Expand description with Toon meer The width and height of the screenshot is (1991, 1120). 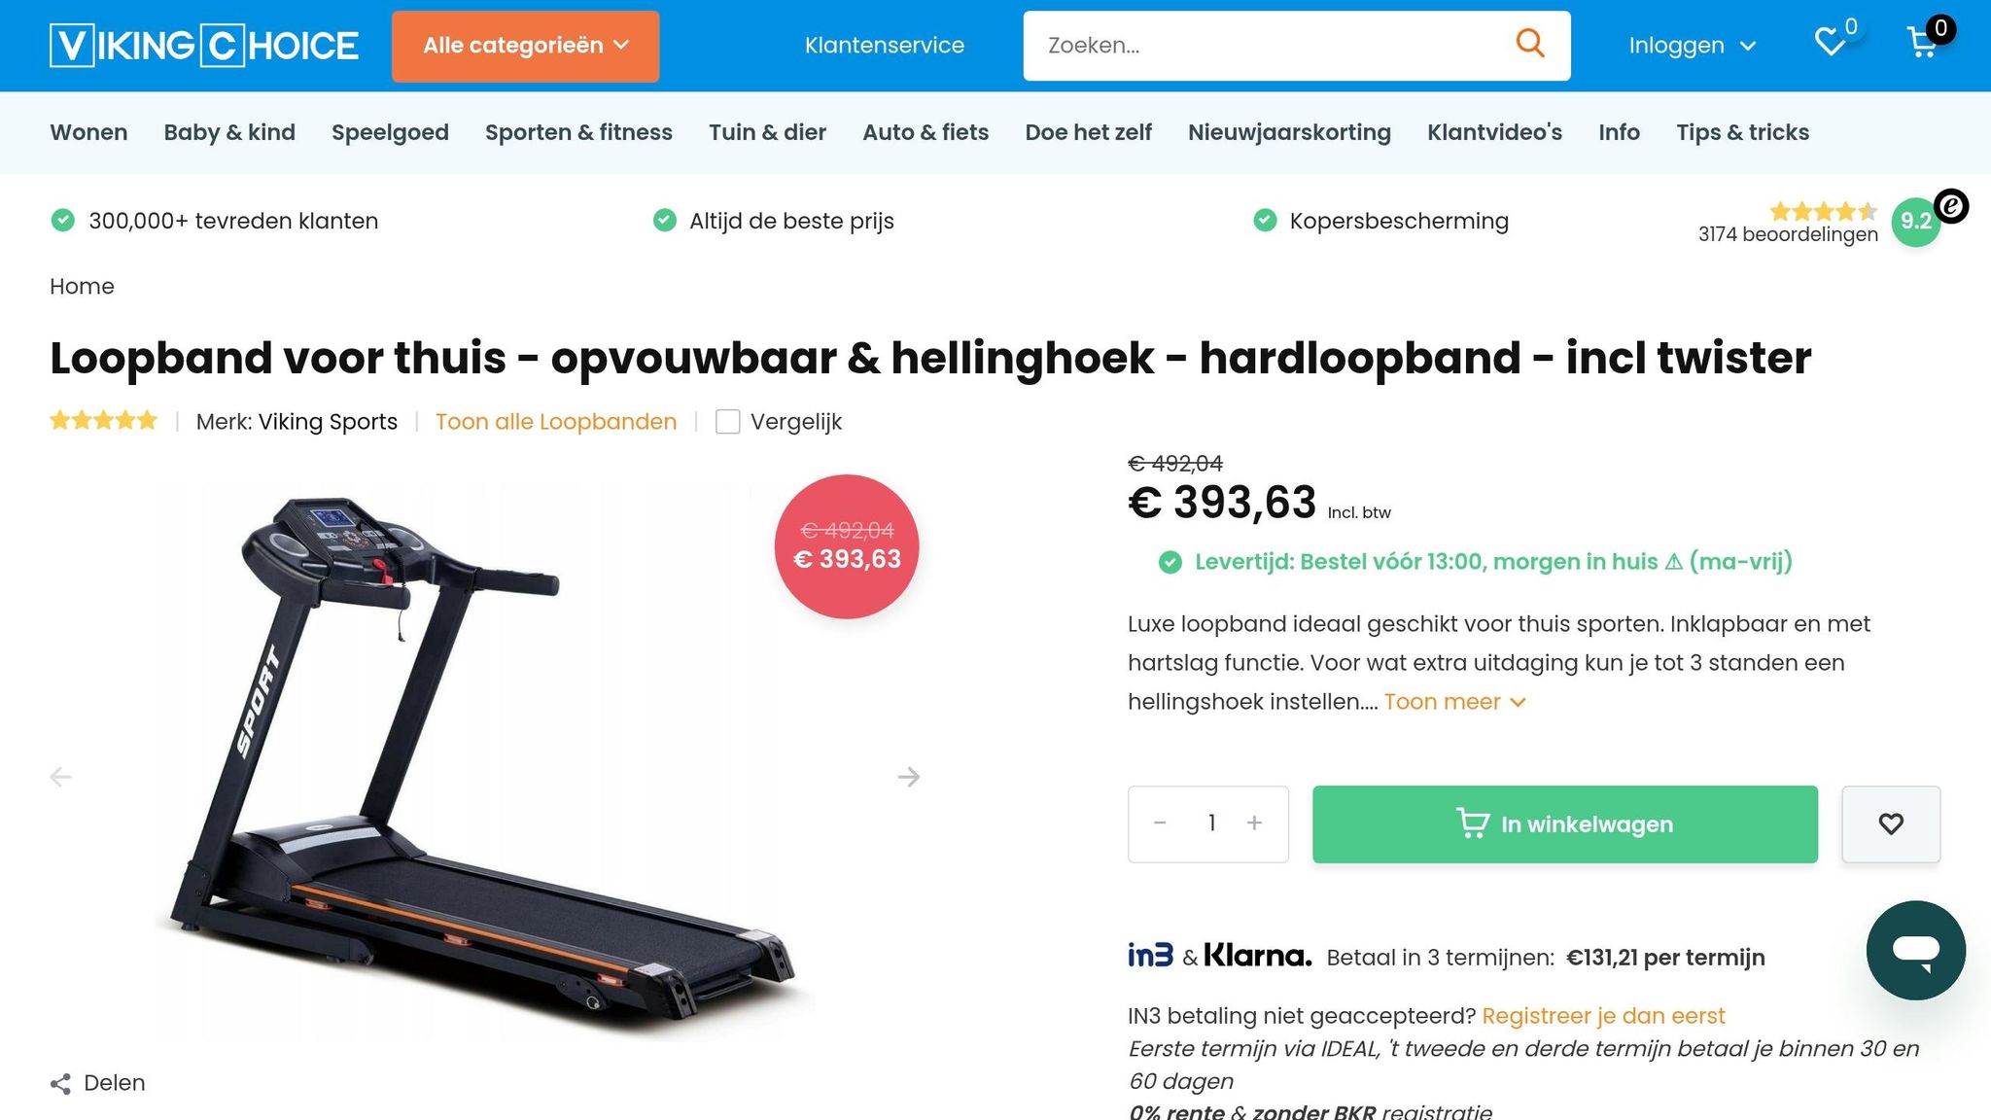point(1454,702)
